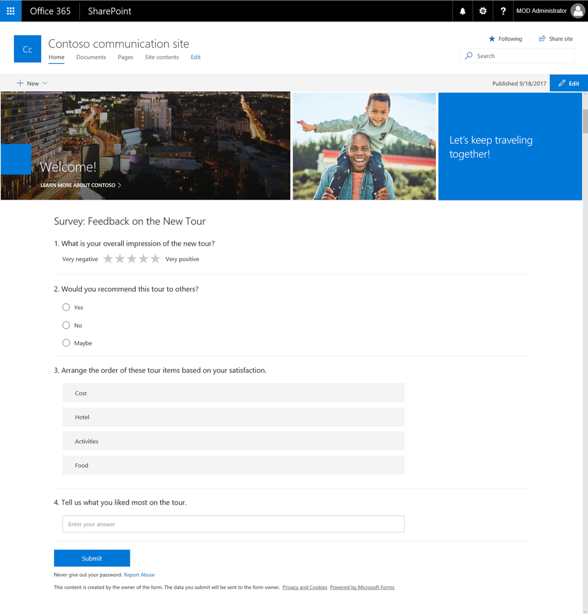Image resolution: width=588 pixels, height=614 pixels.
Task: Select the Maybe radio option
Action: pos(66,343)
